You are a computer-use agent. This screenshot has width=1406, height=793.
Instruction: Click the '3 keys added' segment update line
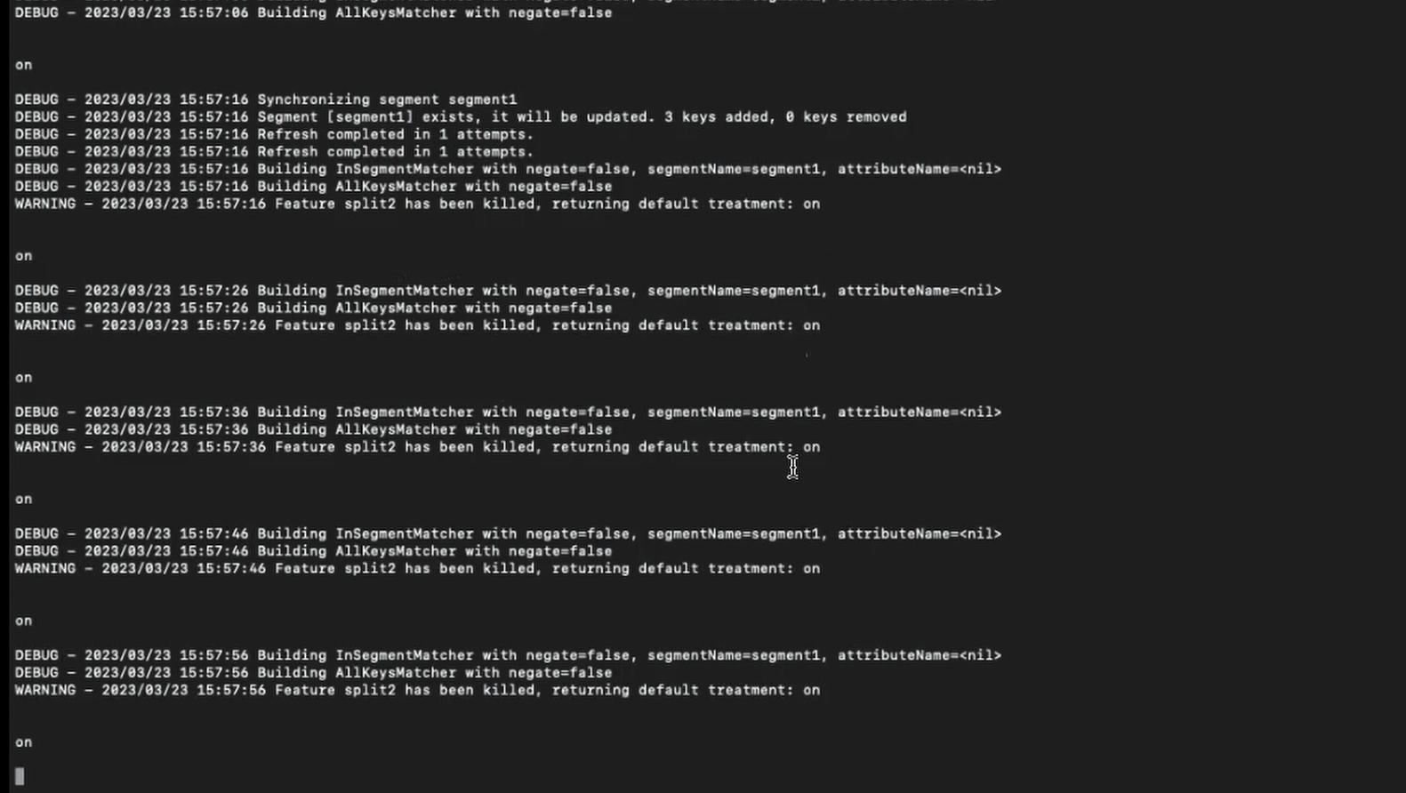point(461,117)
